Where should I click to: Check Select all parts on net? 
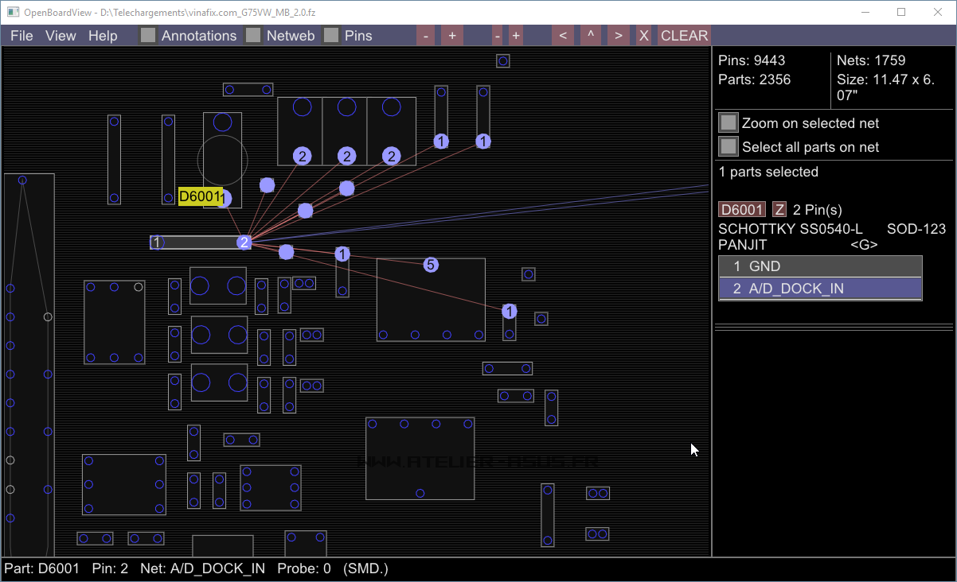tap(728, 147)
